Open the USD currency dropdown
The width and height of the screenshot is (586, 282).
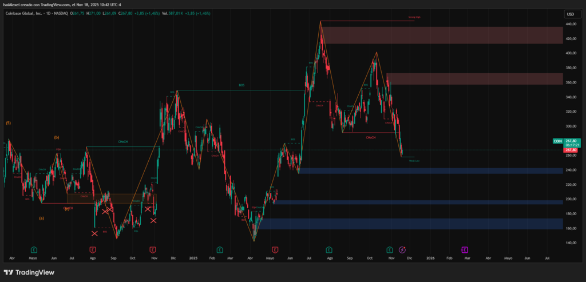(570, 14)
